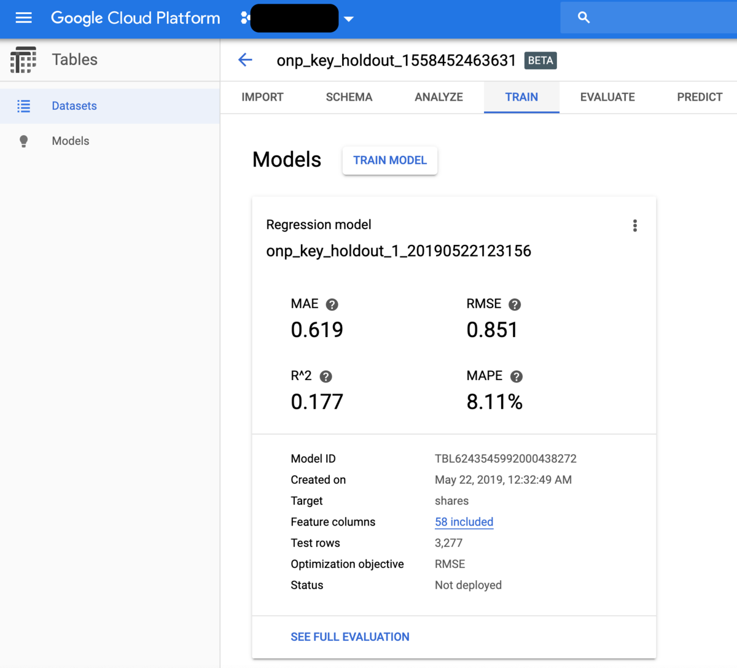Click the R^2 help question icon
This screenshot has width=737, height=668.
(326, 376)
